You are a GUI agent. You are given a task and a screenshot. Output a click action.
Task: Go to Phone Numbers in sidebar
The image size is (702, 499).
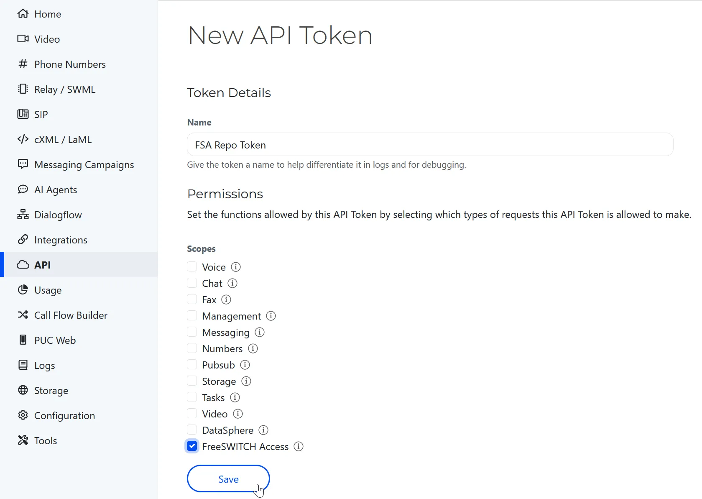pyautogui.click(x=79, y=64)
